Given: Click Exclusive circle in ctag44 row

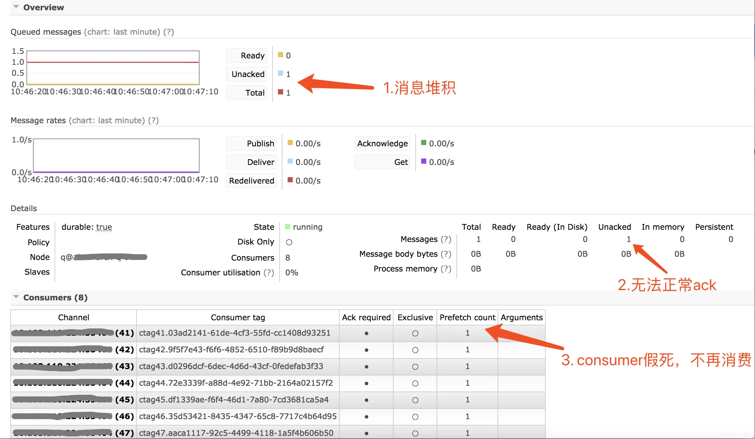Looking at the screenshot, I should point(415,383).
